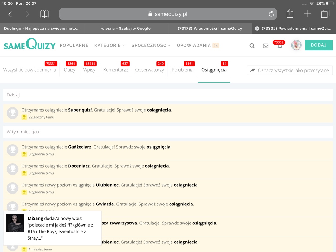Tap the user profile avatar
This screenshot has width=336, height=252.
[x=296, y=45]
